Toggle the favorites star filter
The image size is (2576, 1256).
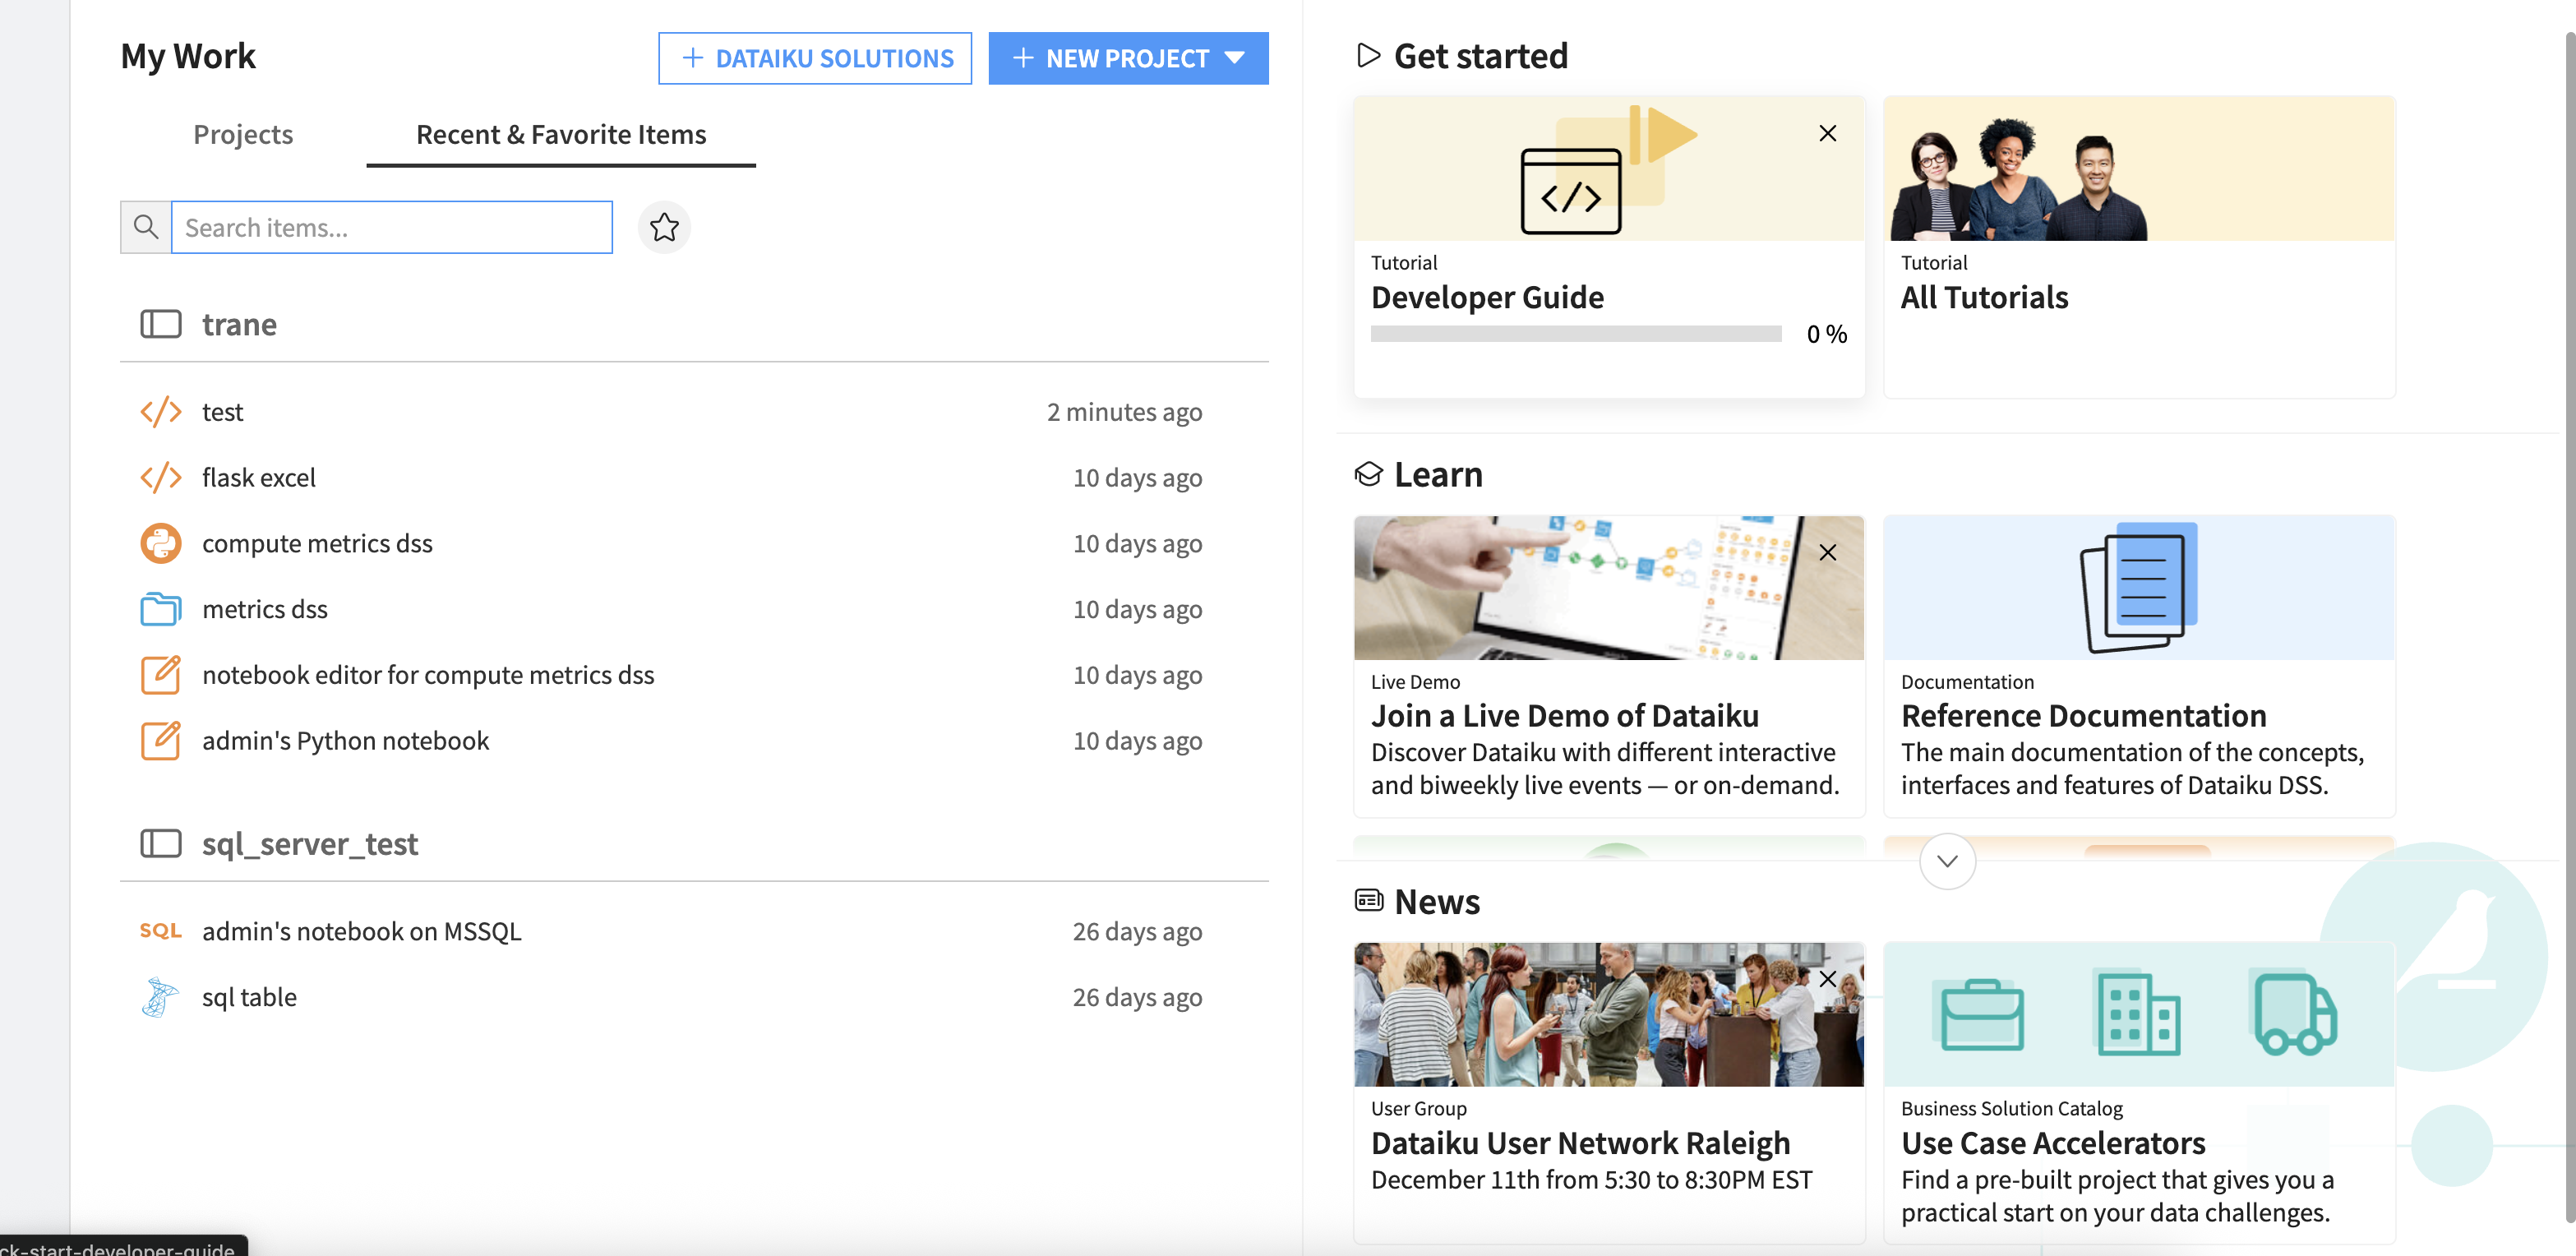click(664, 228)
